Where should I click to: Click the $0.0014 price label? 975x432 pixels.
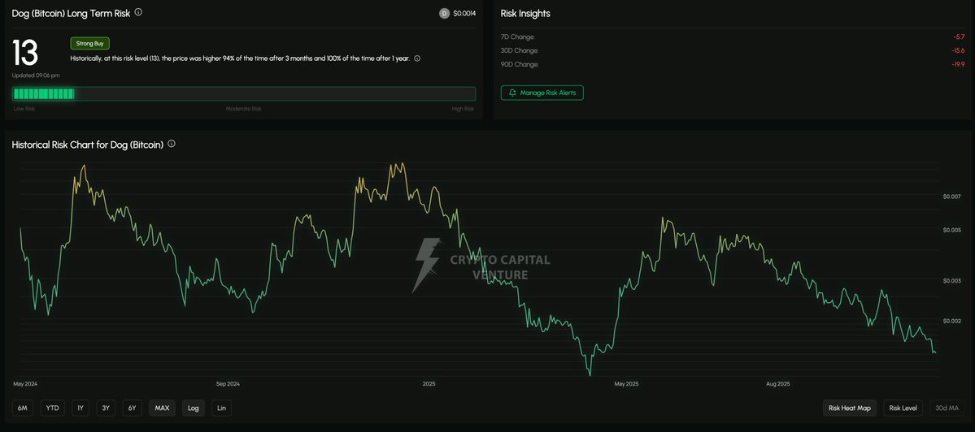coord(464,13)
